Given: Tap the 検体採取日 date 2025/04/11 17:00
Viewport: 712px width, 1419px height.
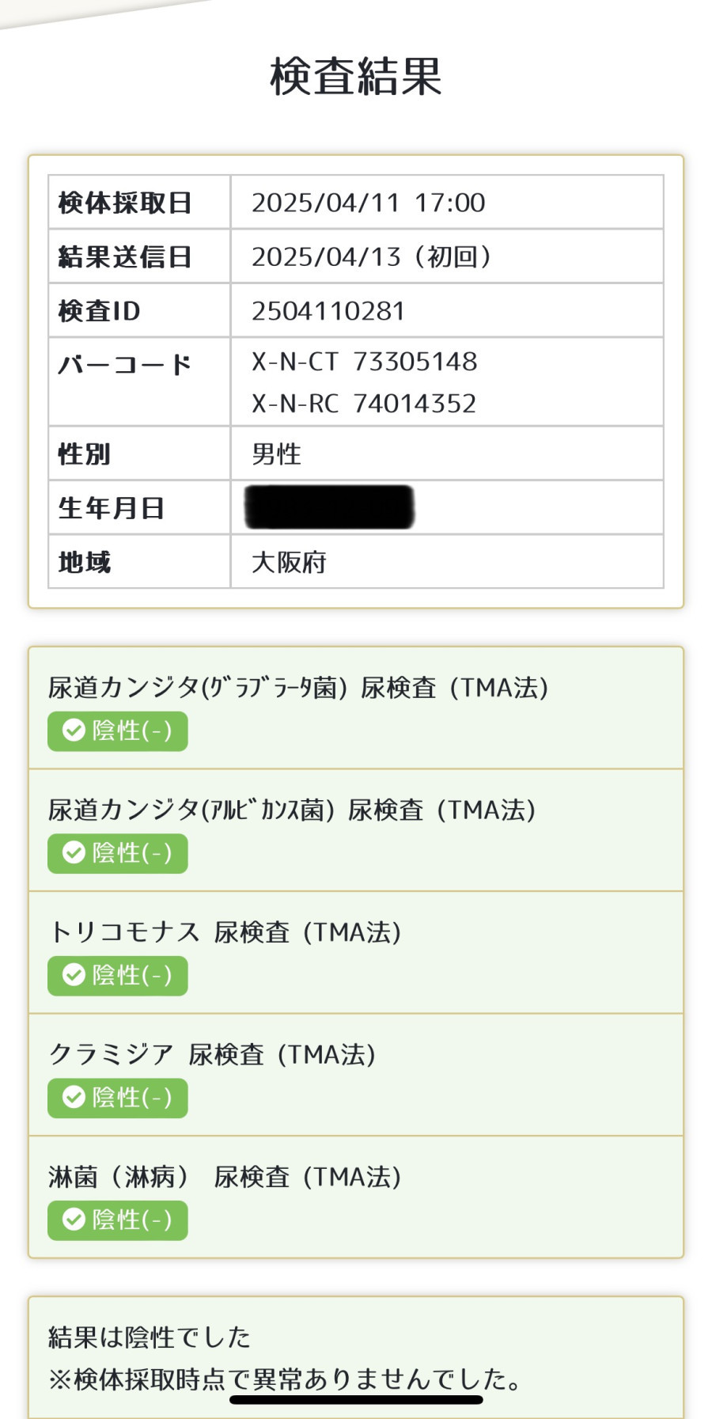Looking at the screenshot, I should coord(369,203).
